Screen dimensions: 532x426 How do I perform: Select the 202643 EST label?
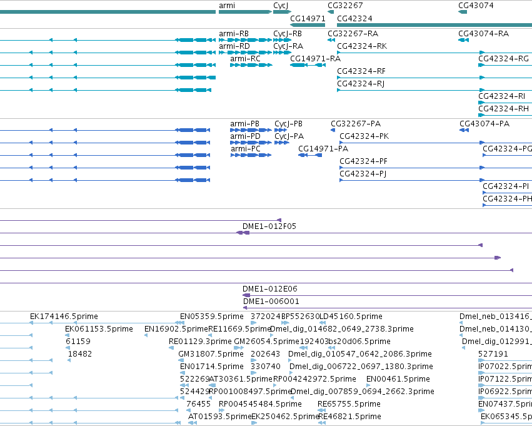(x=265, y=354)
